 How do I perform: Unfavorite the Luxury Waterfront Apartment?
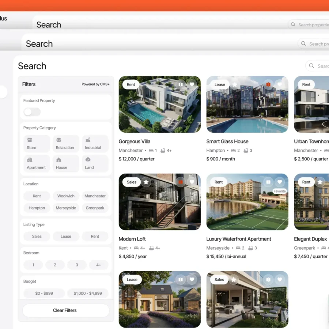click(x=280, y=182)
